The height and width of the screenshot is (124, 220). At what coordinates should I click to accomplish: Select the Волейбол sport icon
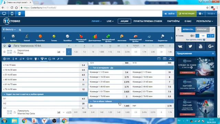click(67, 38)
